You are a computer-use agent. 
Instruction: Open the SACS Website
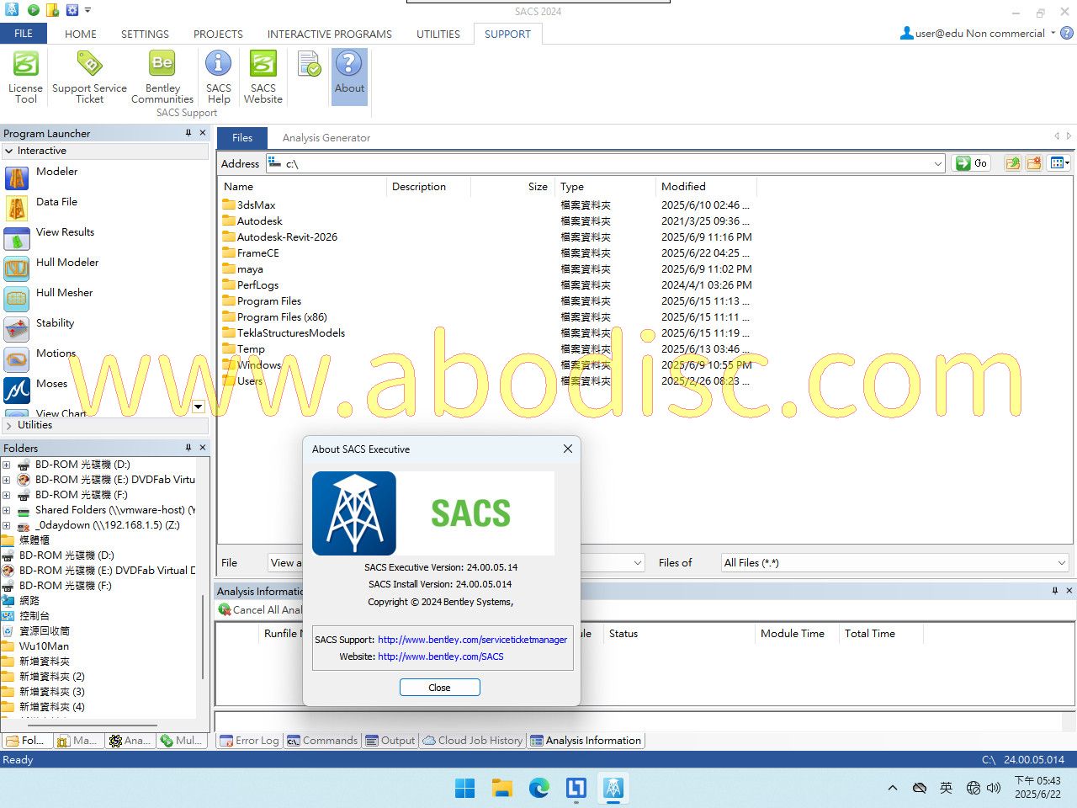coord(263,77)
